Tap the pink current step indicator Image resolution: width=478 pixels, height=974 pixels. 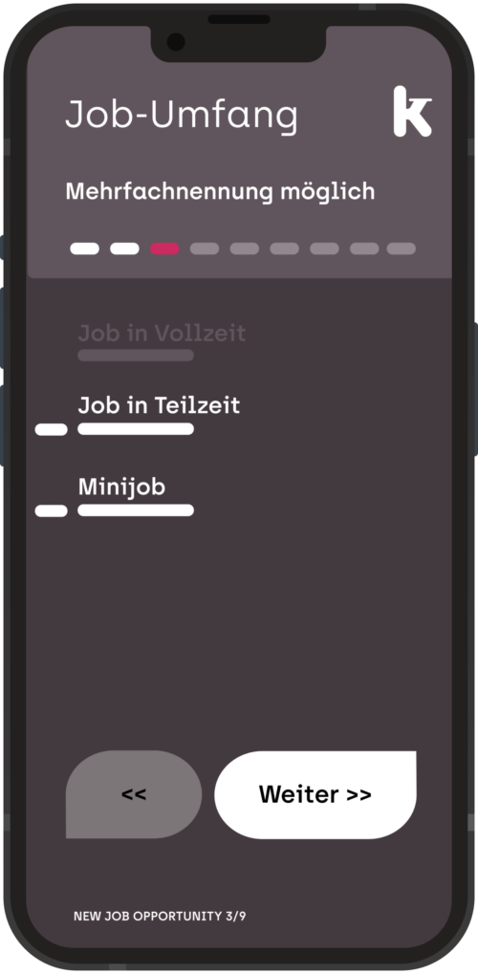coord(164,249)
